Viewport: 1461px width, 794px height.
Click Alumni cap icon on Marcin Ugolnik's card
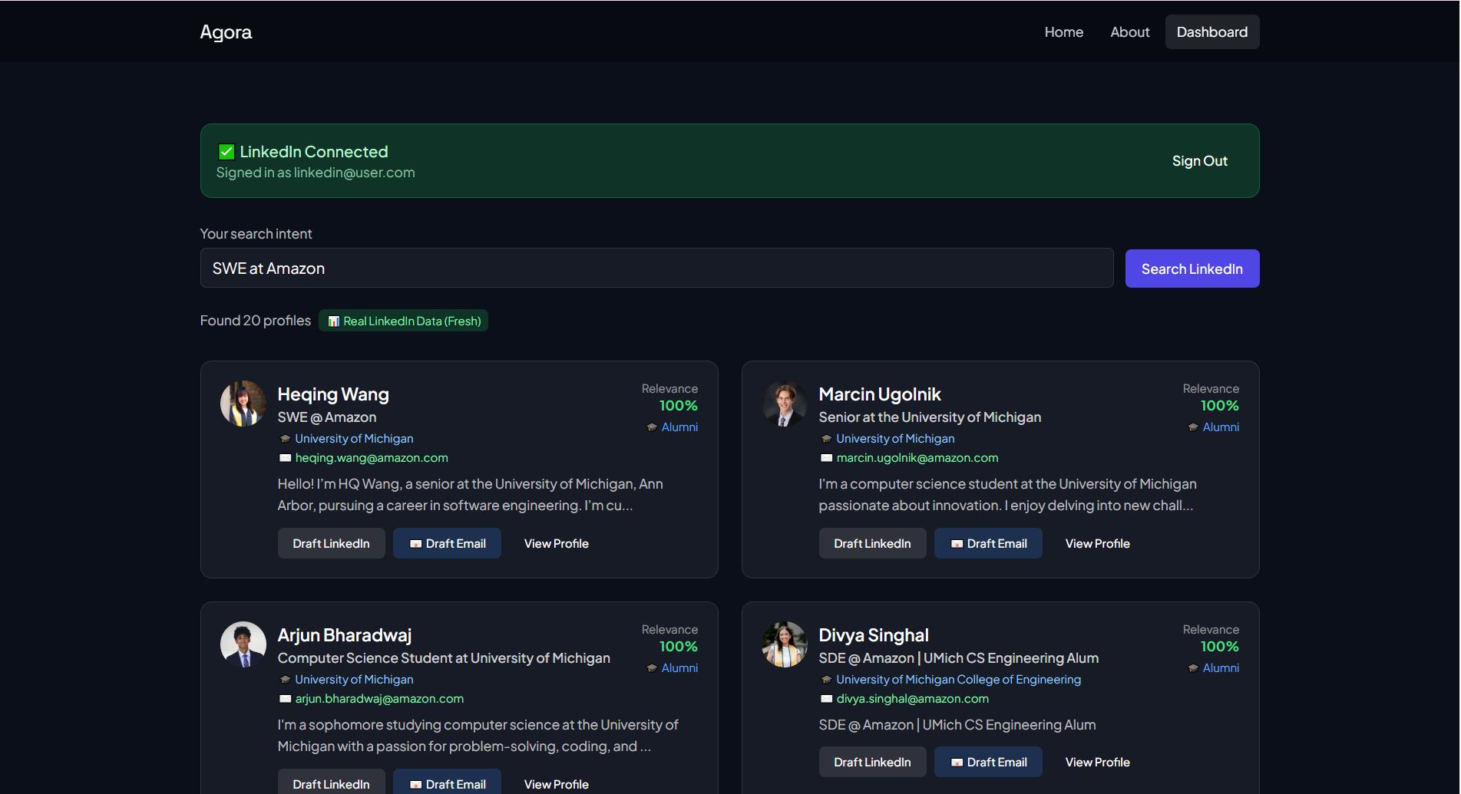click(x=1193, y=427)
